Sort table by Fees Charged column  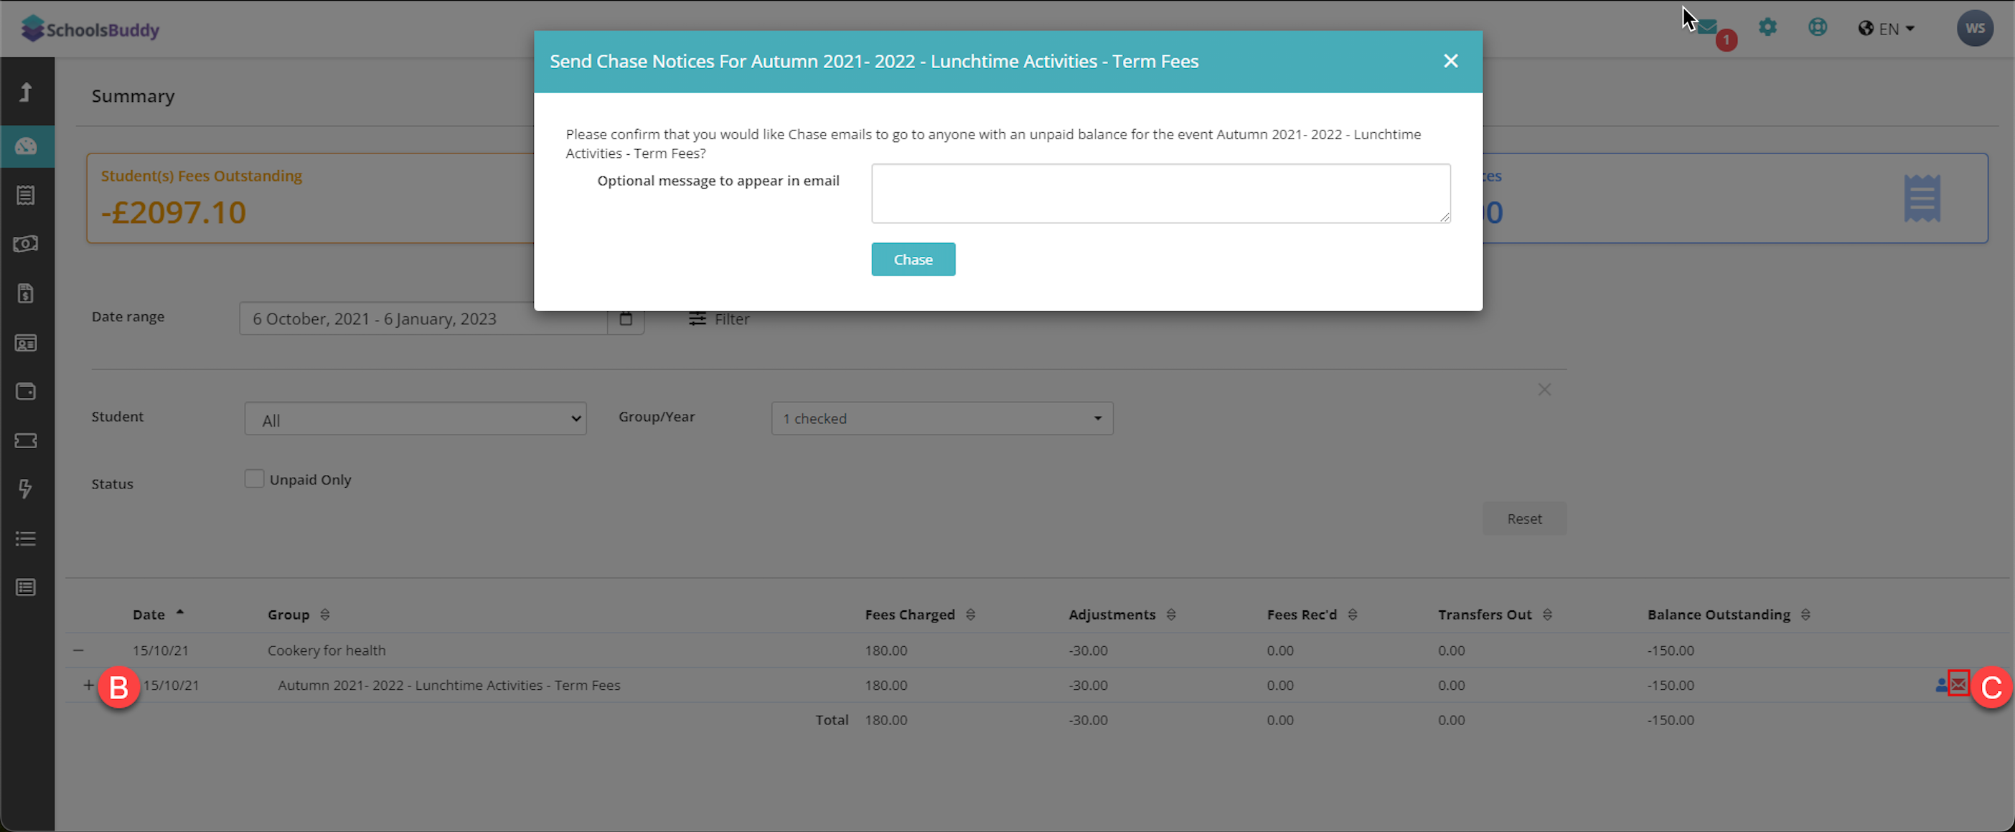point(910,615)
